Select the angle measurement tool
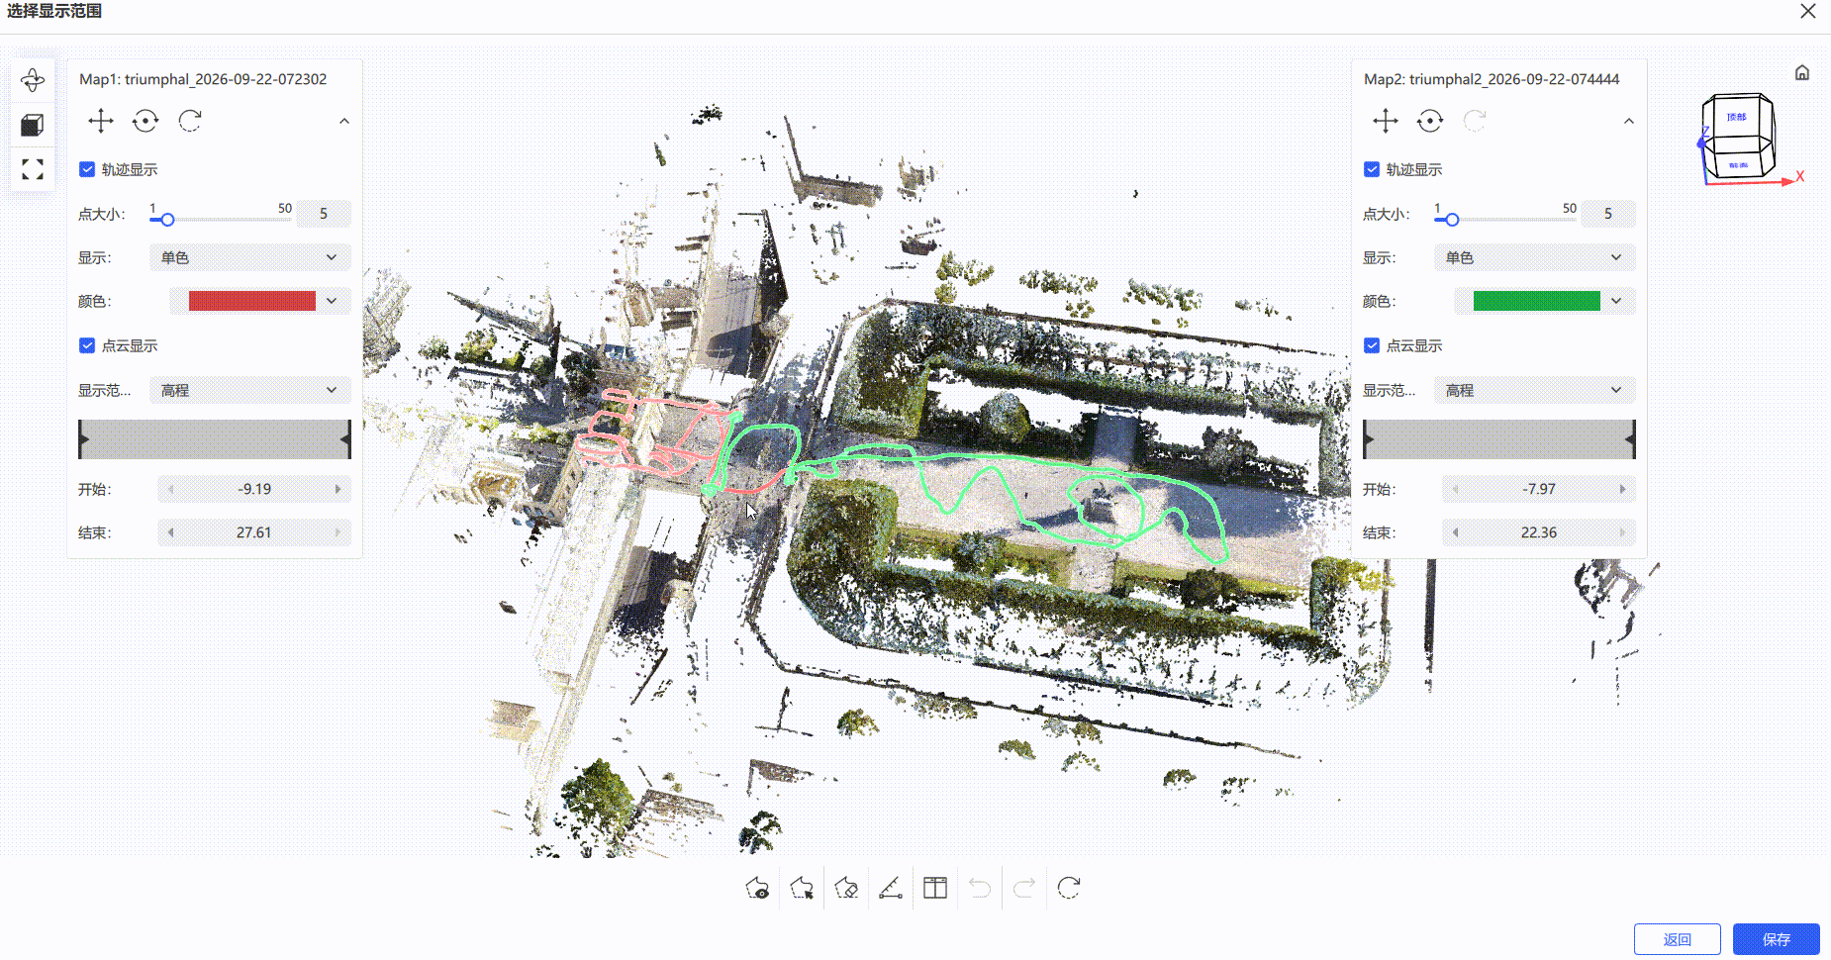Screen dimensions: 1831x960 point(891,888)
